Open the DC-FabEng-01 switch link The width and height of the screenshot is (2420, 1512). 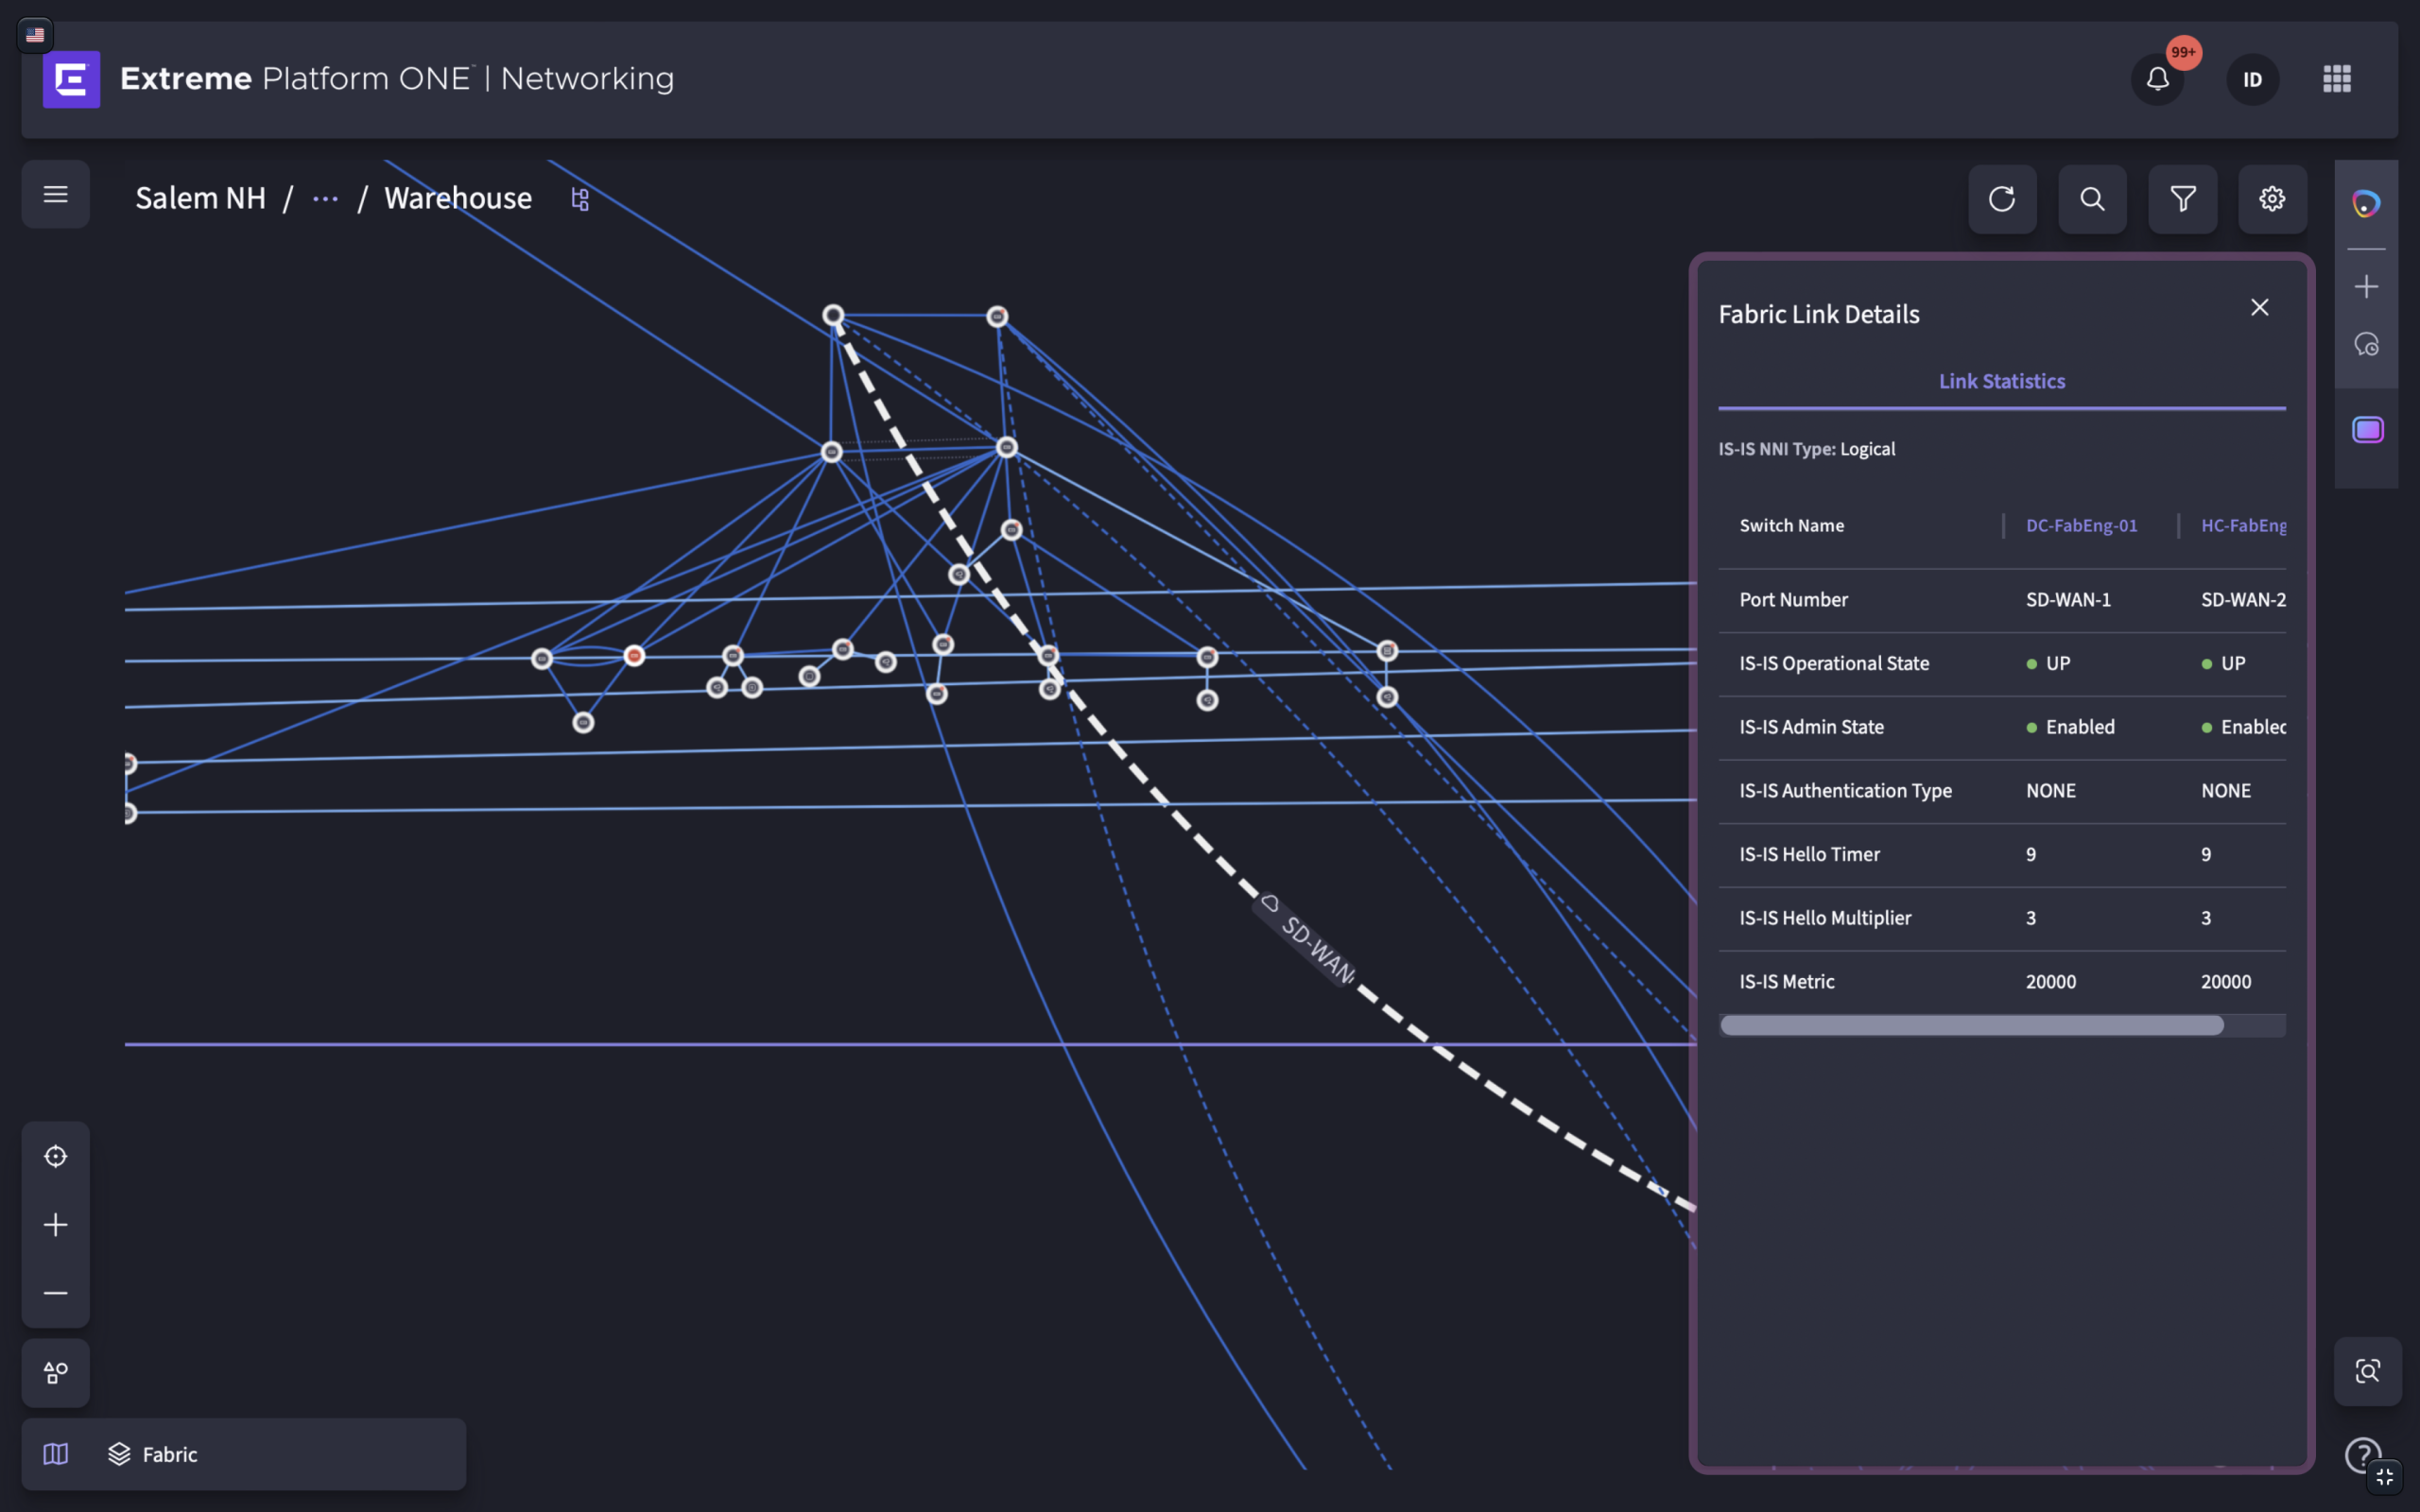pyautogui.click(x=2081, y=525)
